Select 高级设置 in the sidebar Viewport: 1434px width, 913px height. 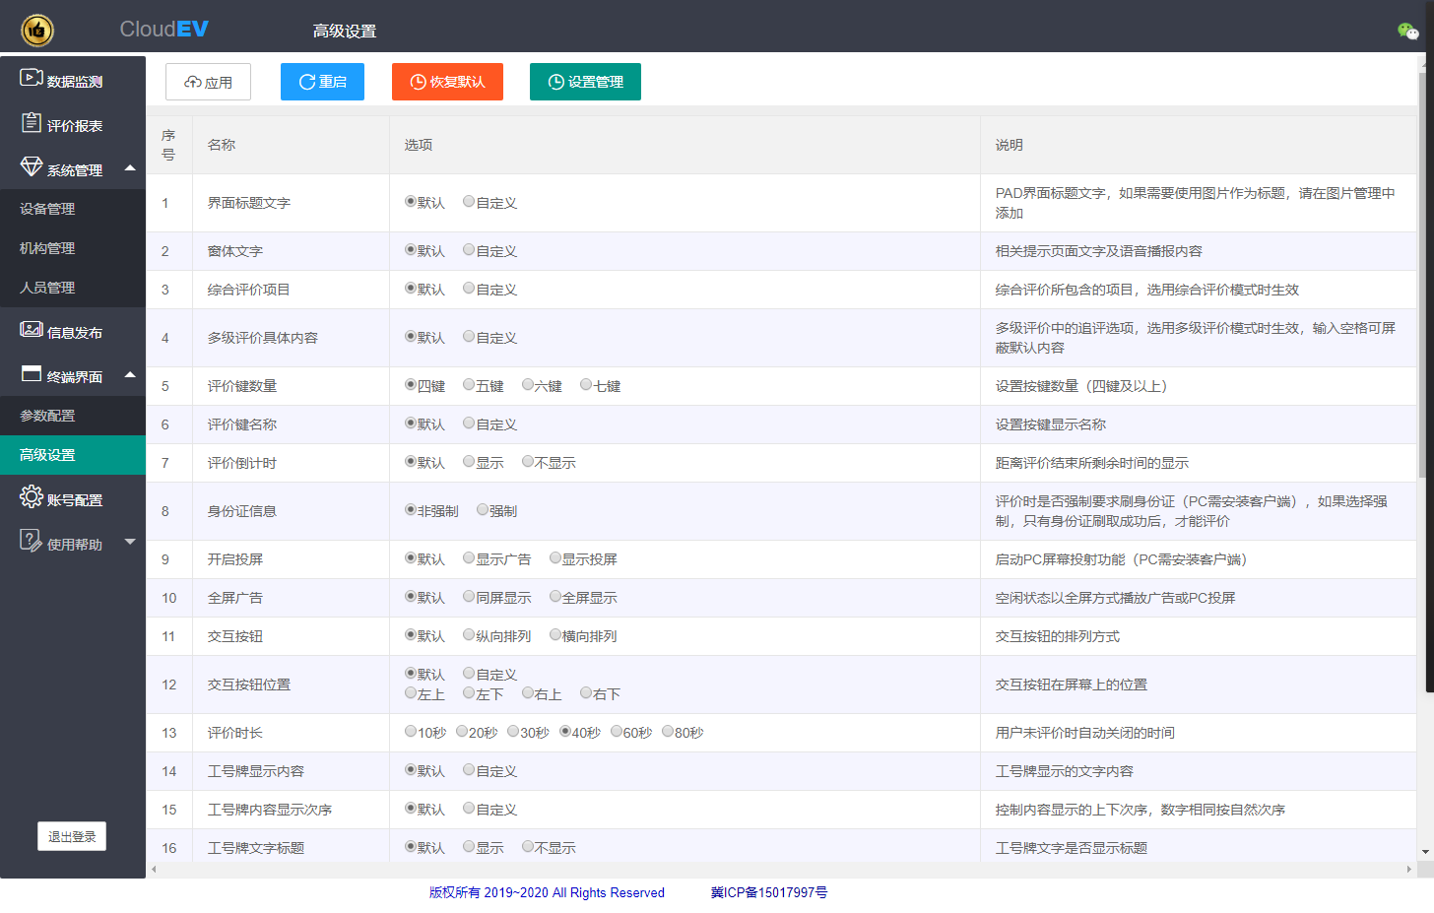click(73, 455)
